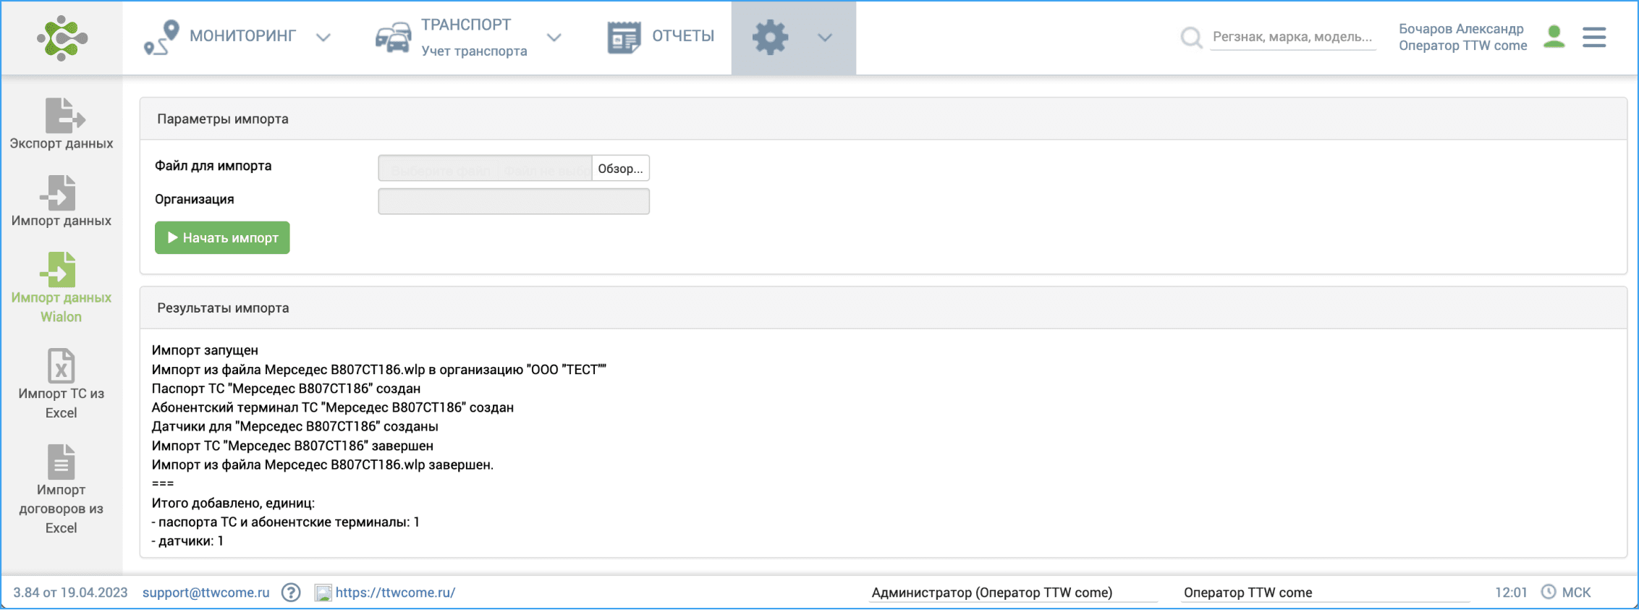Image resolution: width=1639 pixels, height=610 pixels.
Task: Click the Импорт запущен log line
Action: point(205,350)
